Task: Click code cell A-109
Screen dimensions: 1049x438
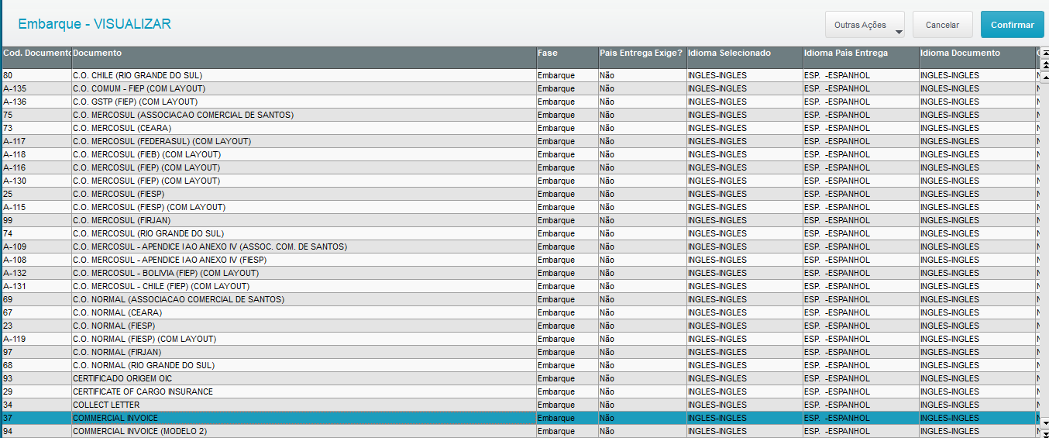Action: 36,247
